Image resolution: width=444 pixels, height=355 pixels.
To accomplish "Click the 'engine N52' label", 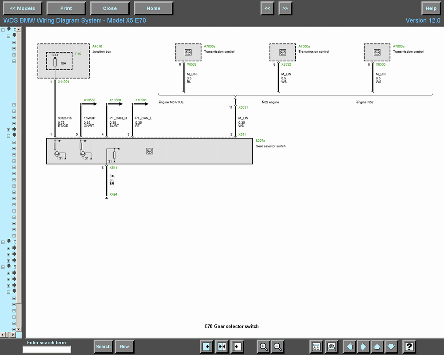I will click(365, 102).
